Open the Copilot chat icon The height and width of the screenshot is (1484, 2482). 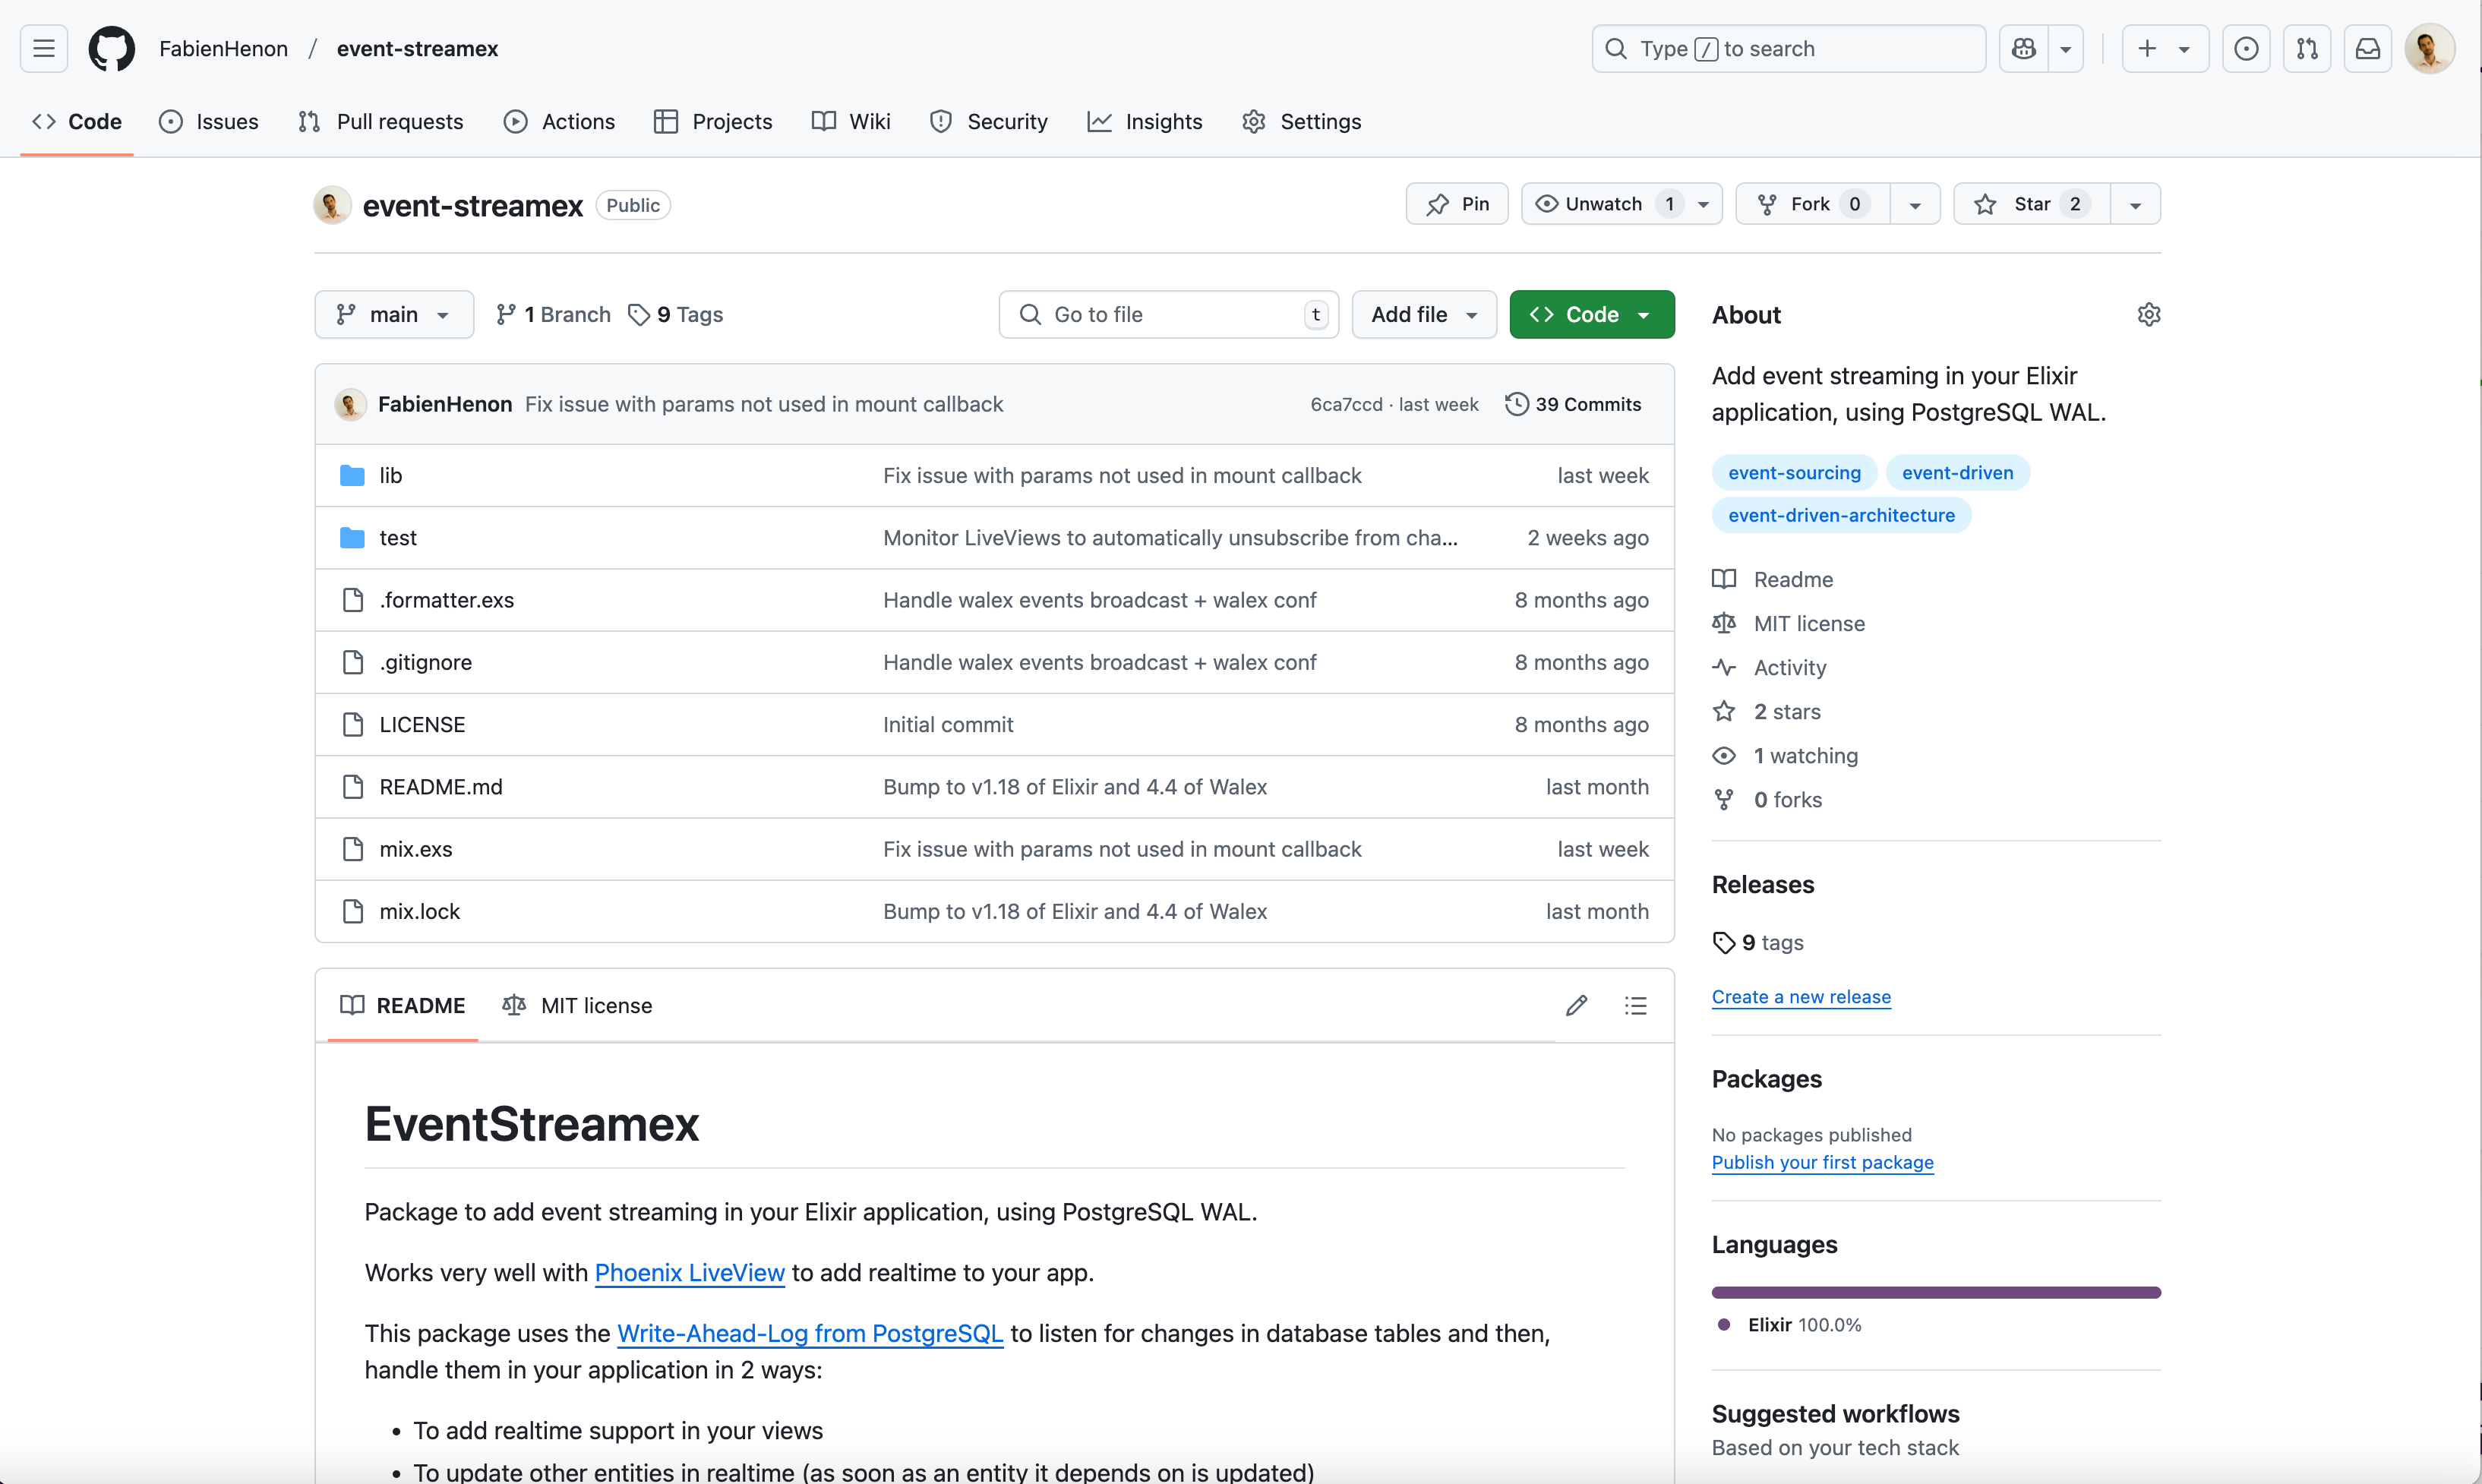2024,48
